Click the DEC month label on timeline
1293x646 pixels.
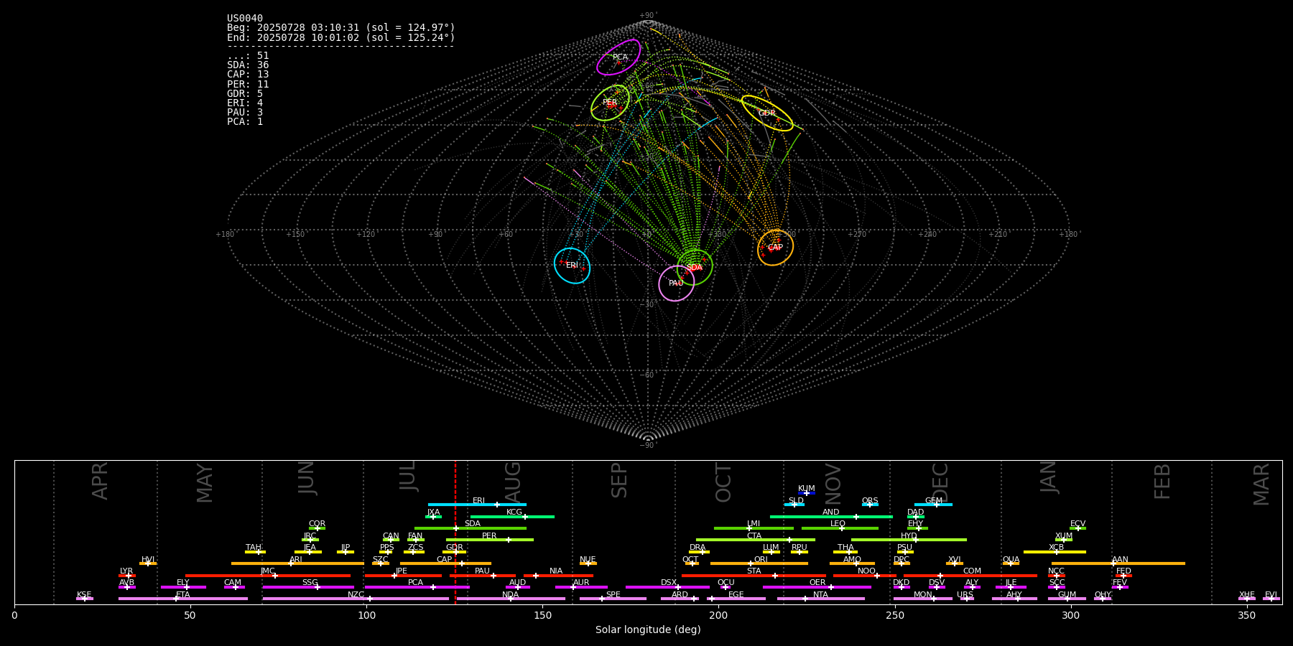(x=940, y=482)
